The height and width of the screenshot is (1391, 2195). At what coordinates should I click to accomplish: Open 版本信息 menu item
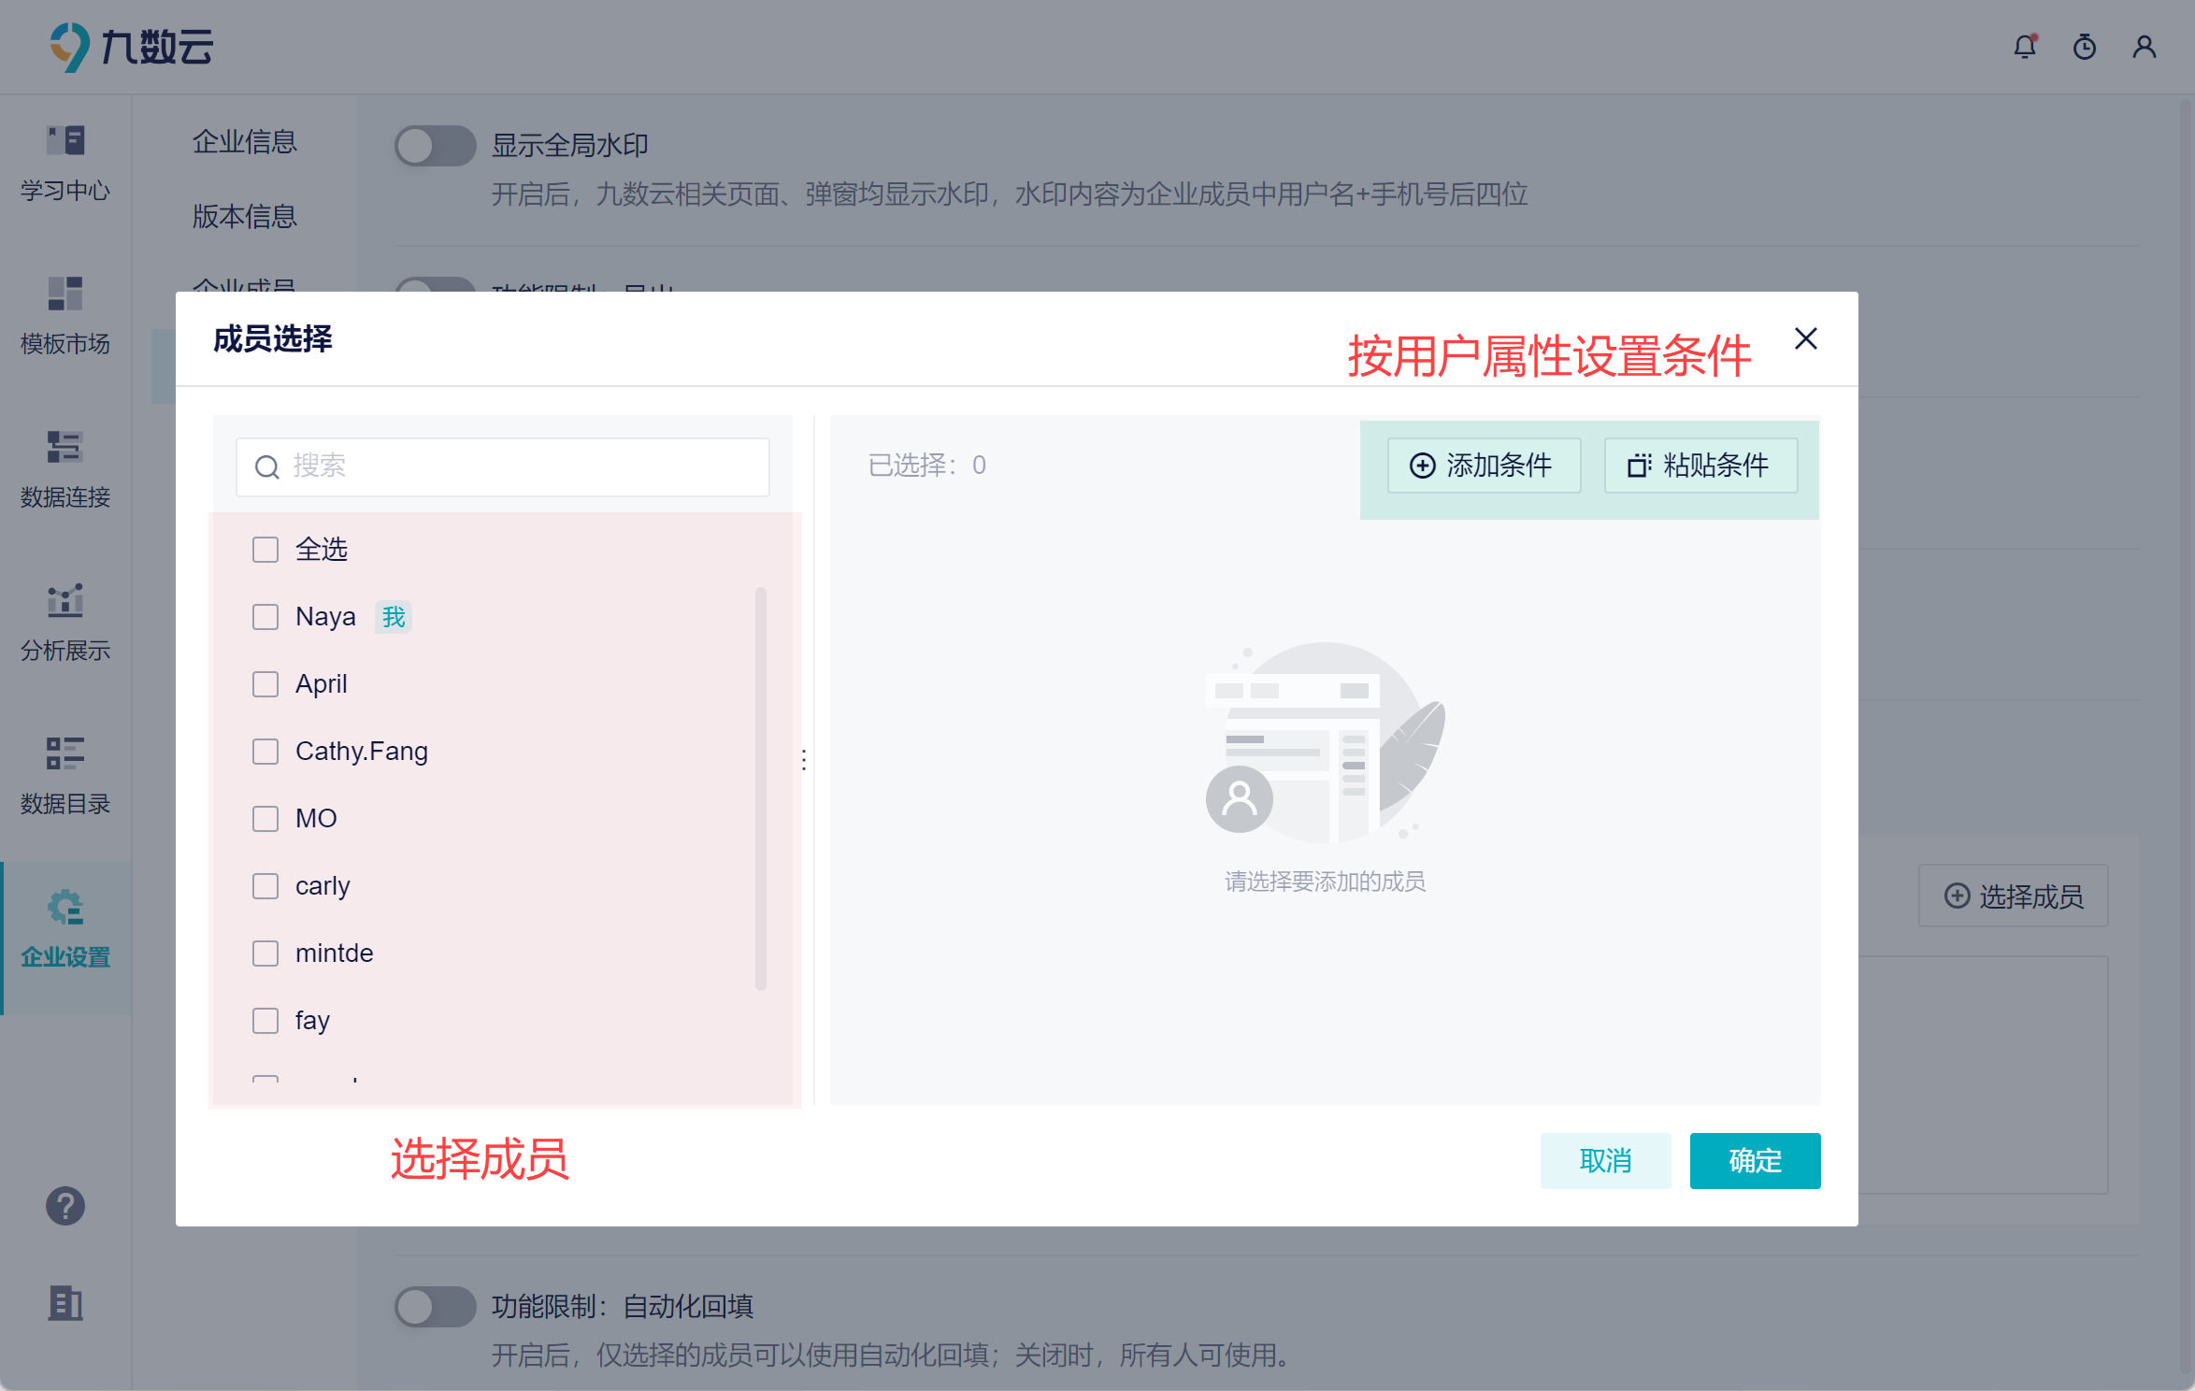coord(245,217)
